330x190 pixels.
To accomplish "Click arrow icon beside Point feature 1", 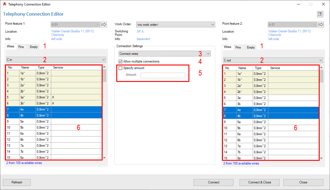I will [x=104, y=24].
